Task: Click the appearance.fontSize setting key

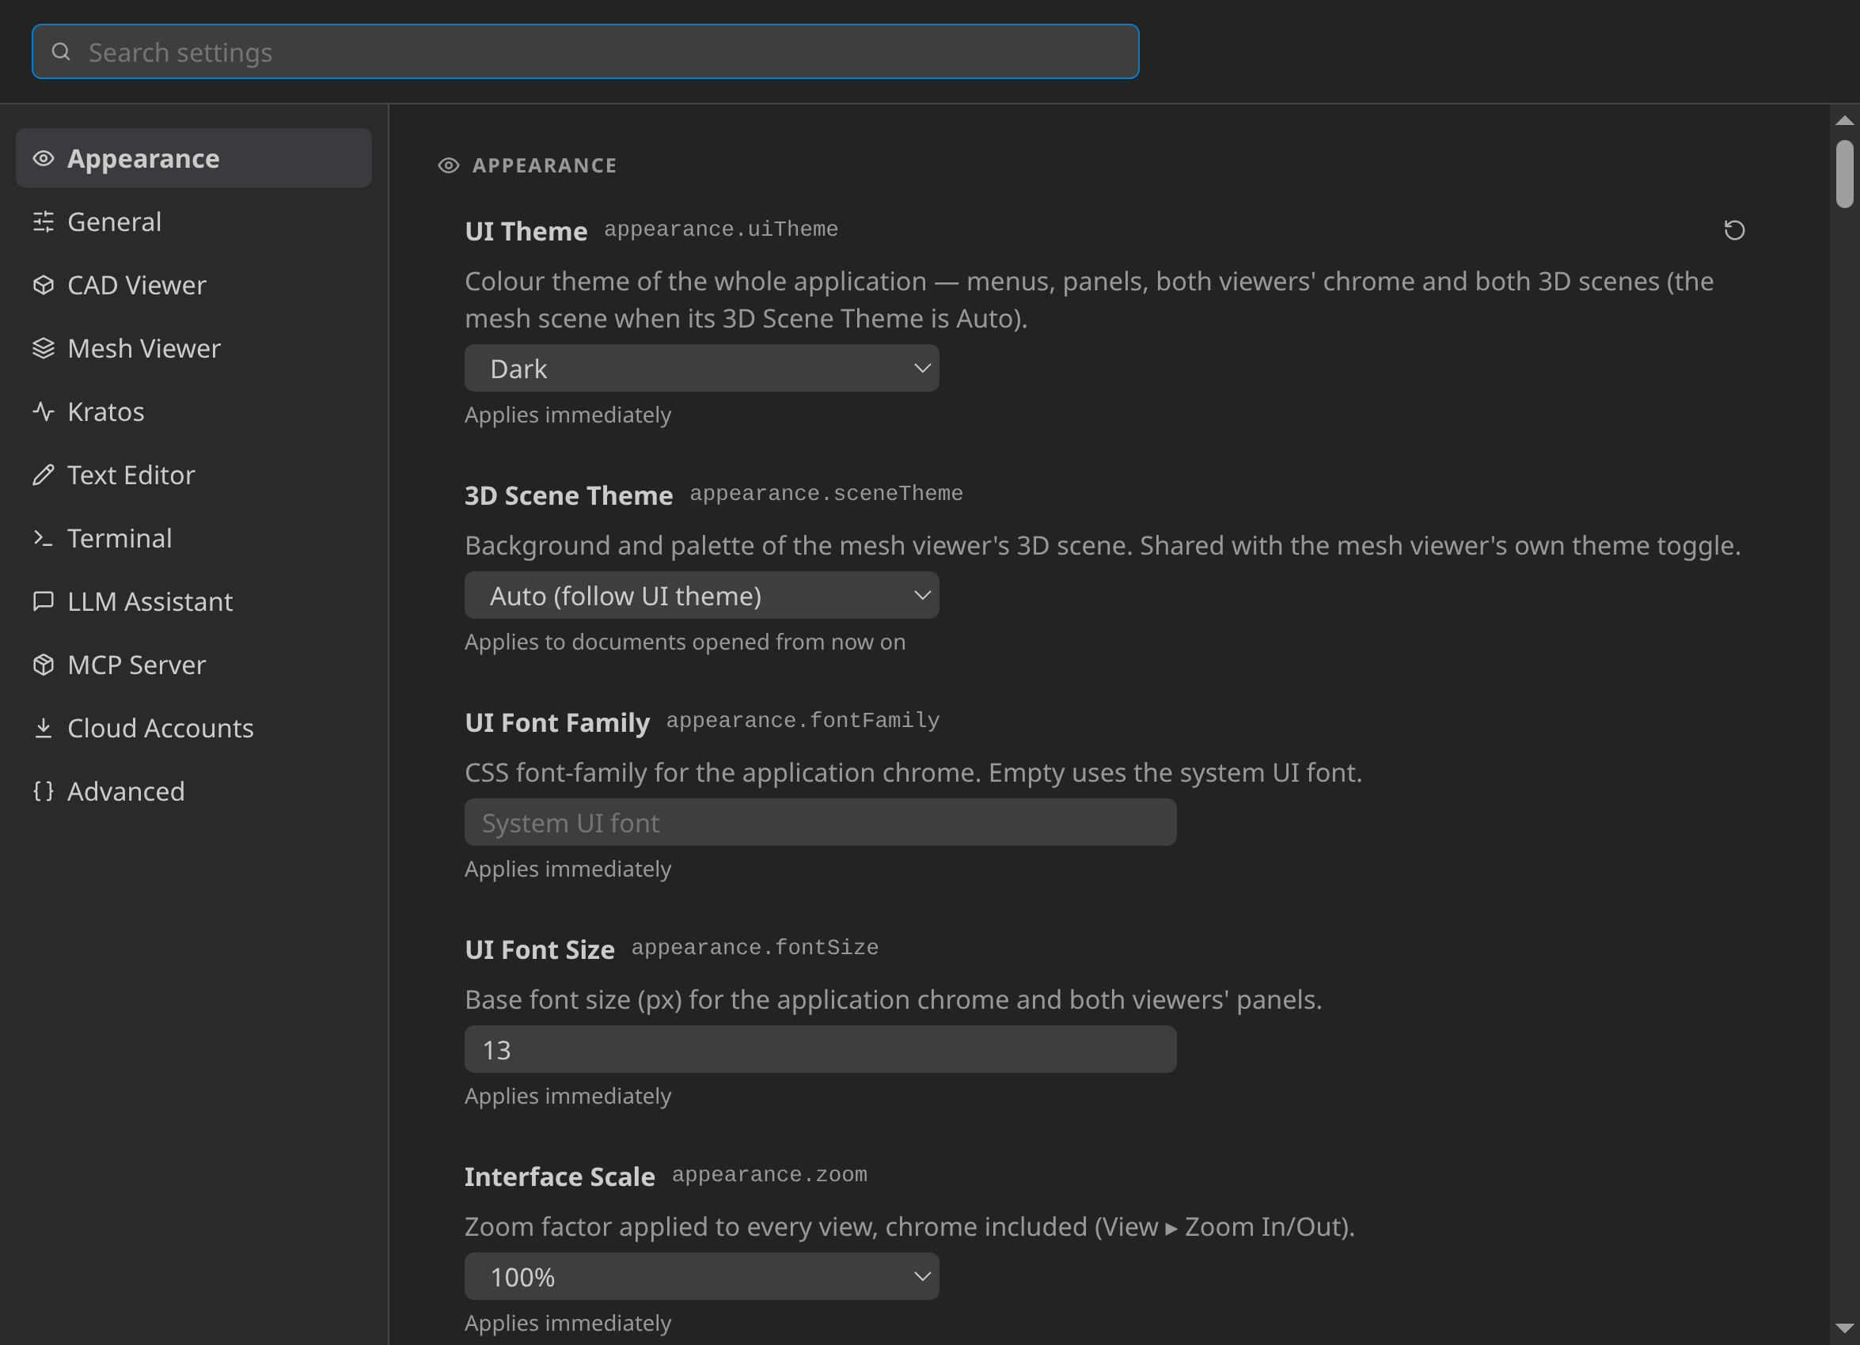Action: pyautogui.click(x=754, y=948)
